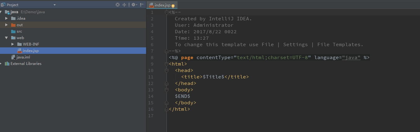Screen dimensions: 420x132
Task: Click the java.iml file icon
Action: (13, 57)
